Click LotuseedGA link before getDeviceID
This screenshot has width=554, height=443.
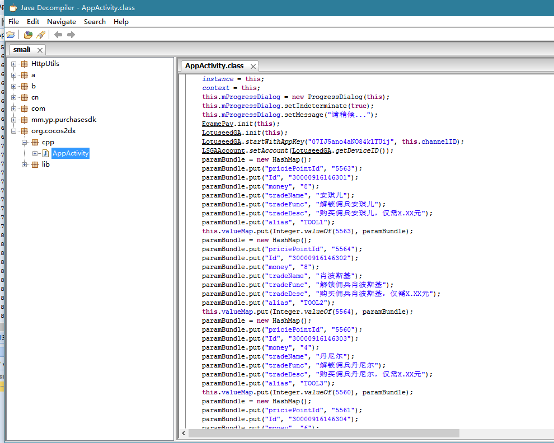point(312,150)
